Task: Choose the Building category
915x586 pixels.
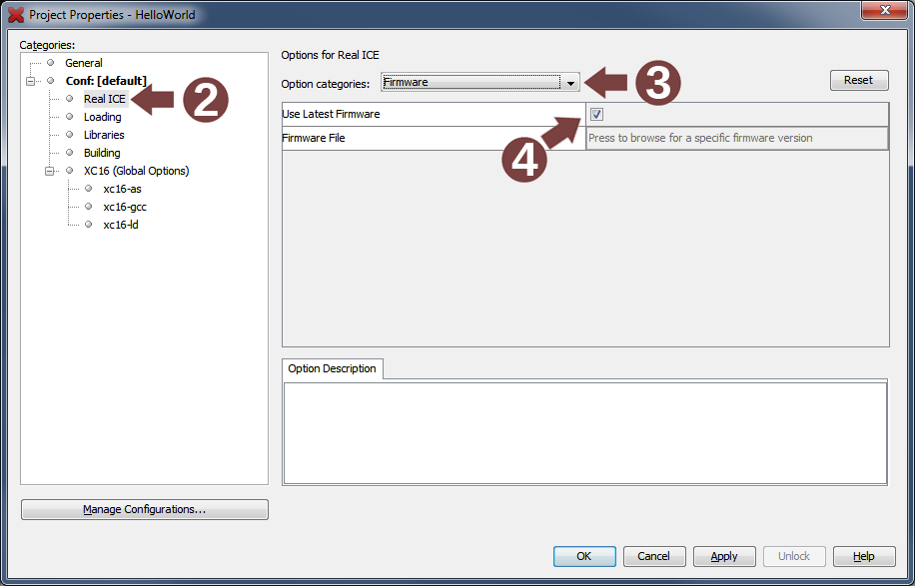Action: [x=102, y=153]
